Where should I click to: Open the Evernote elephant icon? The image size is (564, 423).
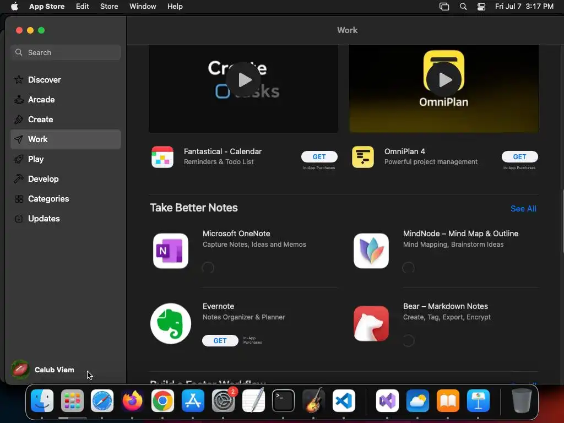(171, 323)
